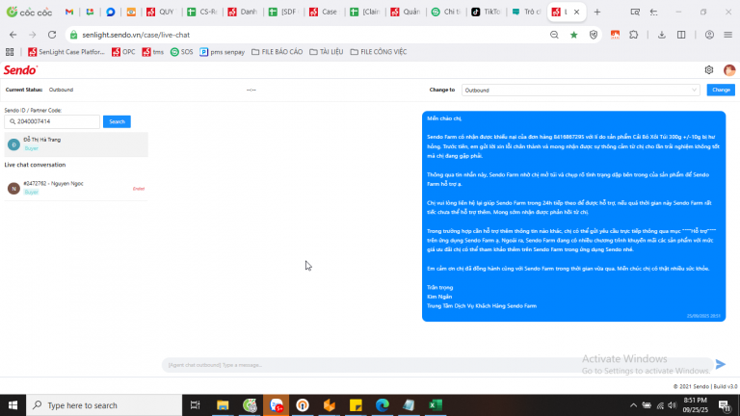Open the browser main menu

tap(728, 35)
